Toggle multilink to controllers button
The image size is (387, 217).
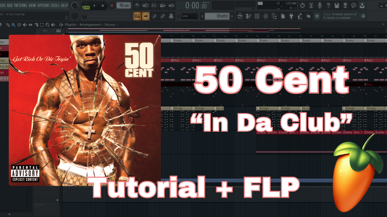[171, 16]
